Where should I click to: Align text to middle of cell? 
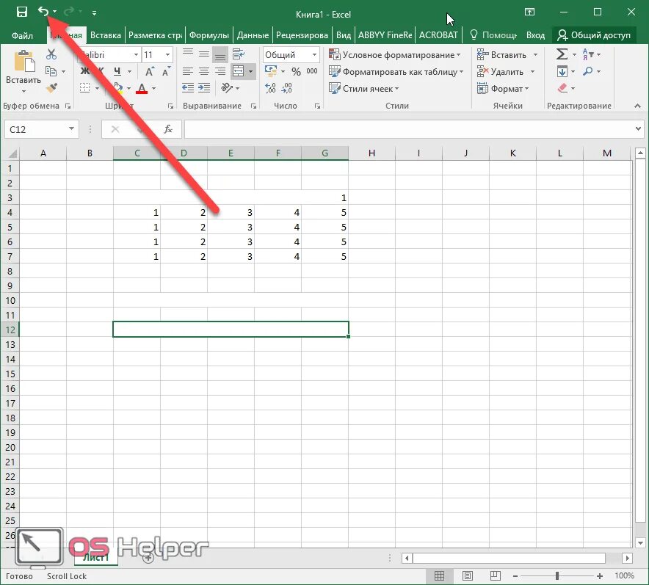203,54
